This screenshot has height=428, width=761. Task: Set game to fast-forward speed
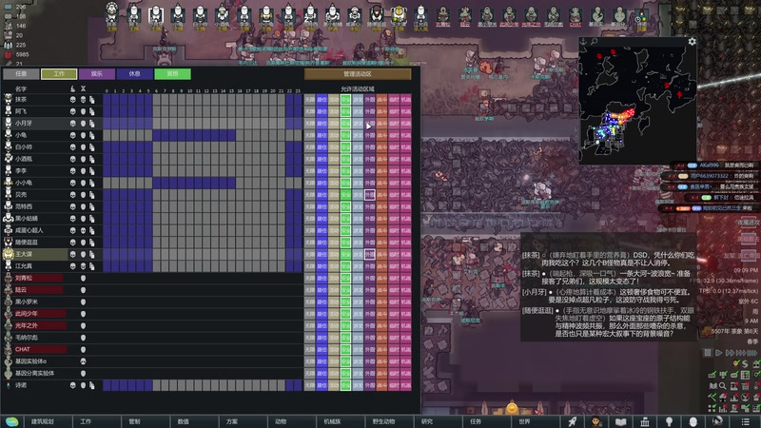pyautogui.click(x=730, y=353)
